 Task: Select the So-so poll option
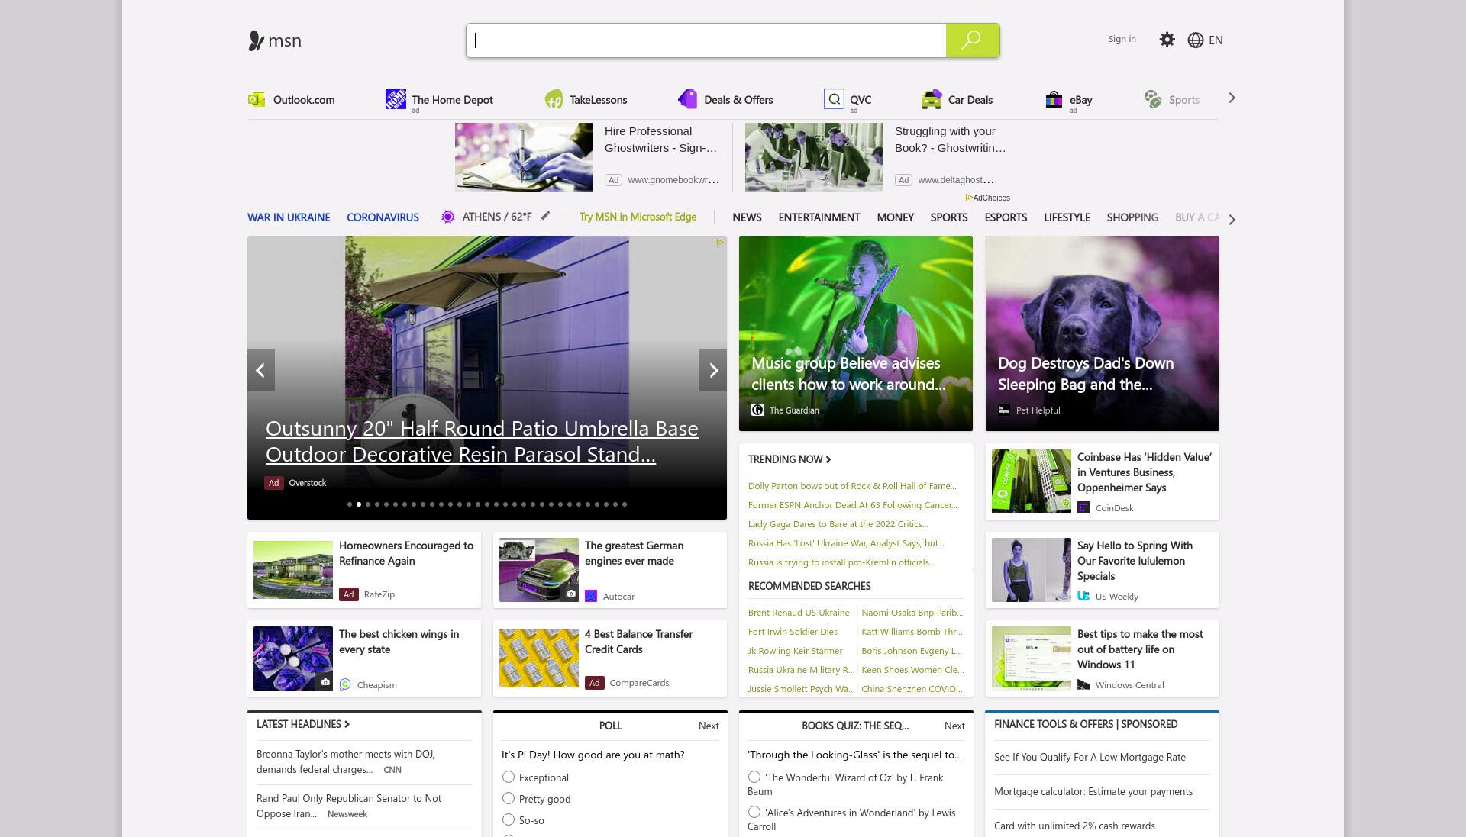[509, 819]
